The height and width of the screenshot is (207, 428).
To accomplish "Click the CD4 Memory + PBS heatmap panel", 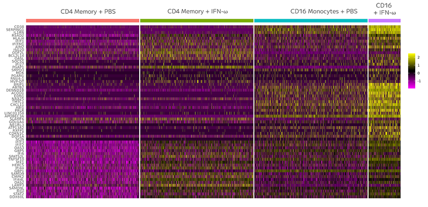I will click(83, 112).
